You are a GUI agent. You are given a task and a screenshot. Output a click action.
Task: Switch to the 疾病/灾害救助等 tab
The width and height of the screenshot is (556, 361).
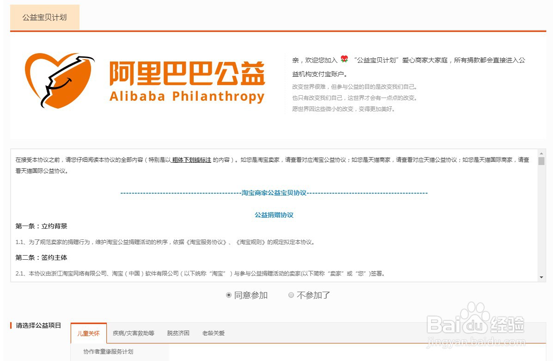point(134,333)
